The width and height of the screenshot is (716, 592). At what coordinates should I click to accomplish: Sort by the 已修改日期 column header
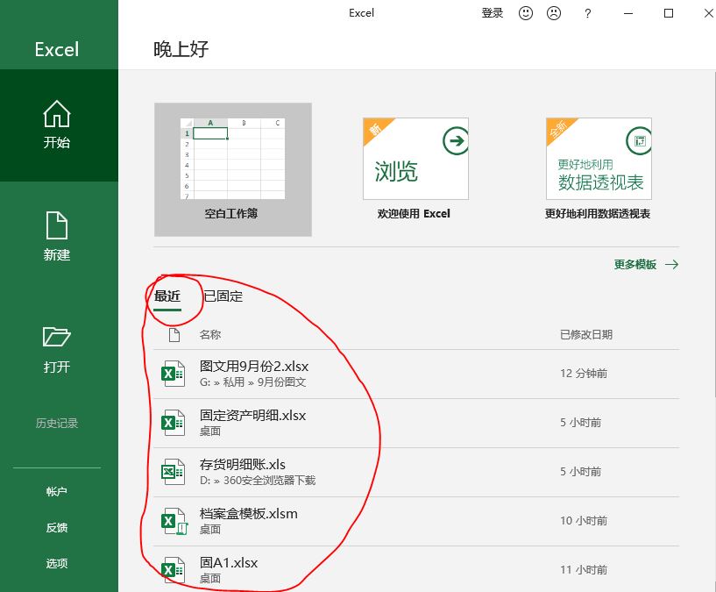tap(586, 335)
